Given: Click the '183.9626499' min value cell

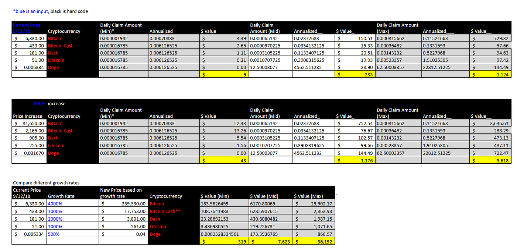Looking at the screenshot, I should click(224, 203).
